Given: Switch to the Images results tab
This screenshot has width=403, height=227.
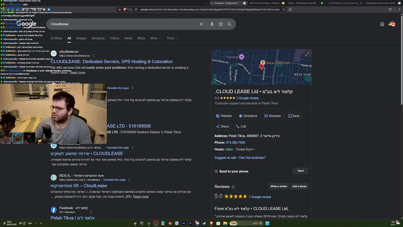Looking at the screenshot, I should pyautogui.click(x=81, y=38).
